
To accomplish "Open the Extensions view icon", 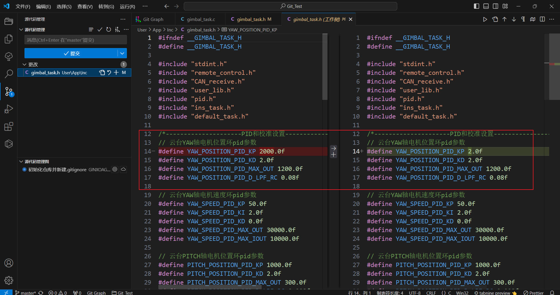I will [x=9, y=126].
